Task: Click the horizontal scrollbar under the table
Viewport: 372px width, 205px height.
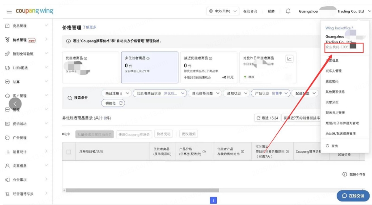Action: pos(142,190)
